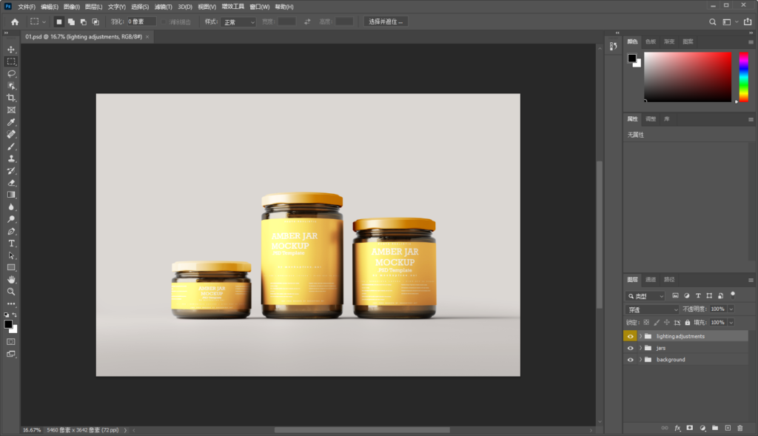Viewport: 758px width, 436px height.
Task: Expand the jars group
Action: [640, 348]
